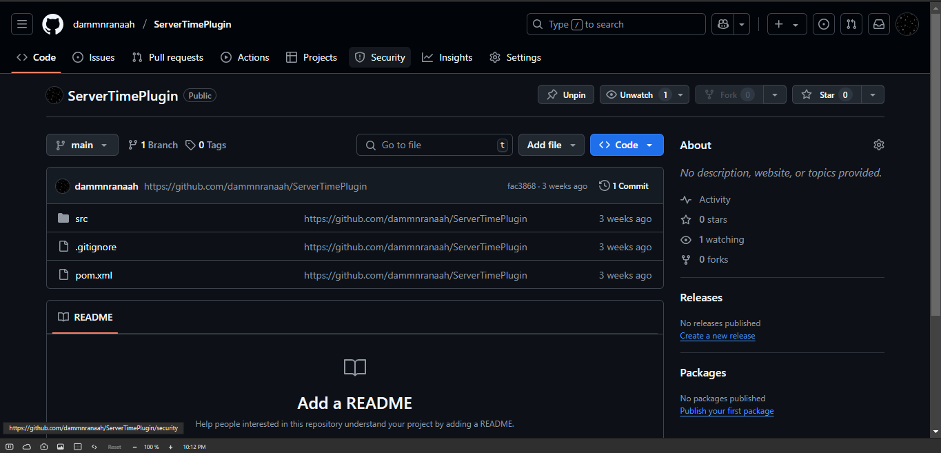This screenshot has width=941, height=453.
Task: Click the ServerTimePlugin repository title
Action: 123,95
